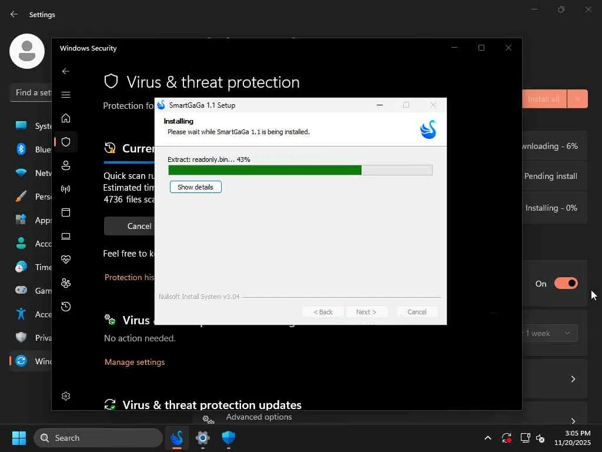
Task: Open Privacy & security in Settings sidebar
Action: 31,337
